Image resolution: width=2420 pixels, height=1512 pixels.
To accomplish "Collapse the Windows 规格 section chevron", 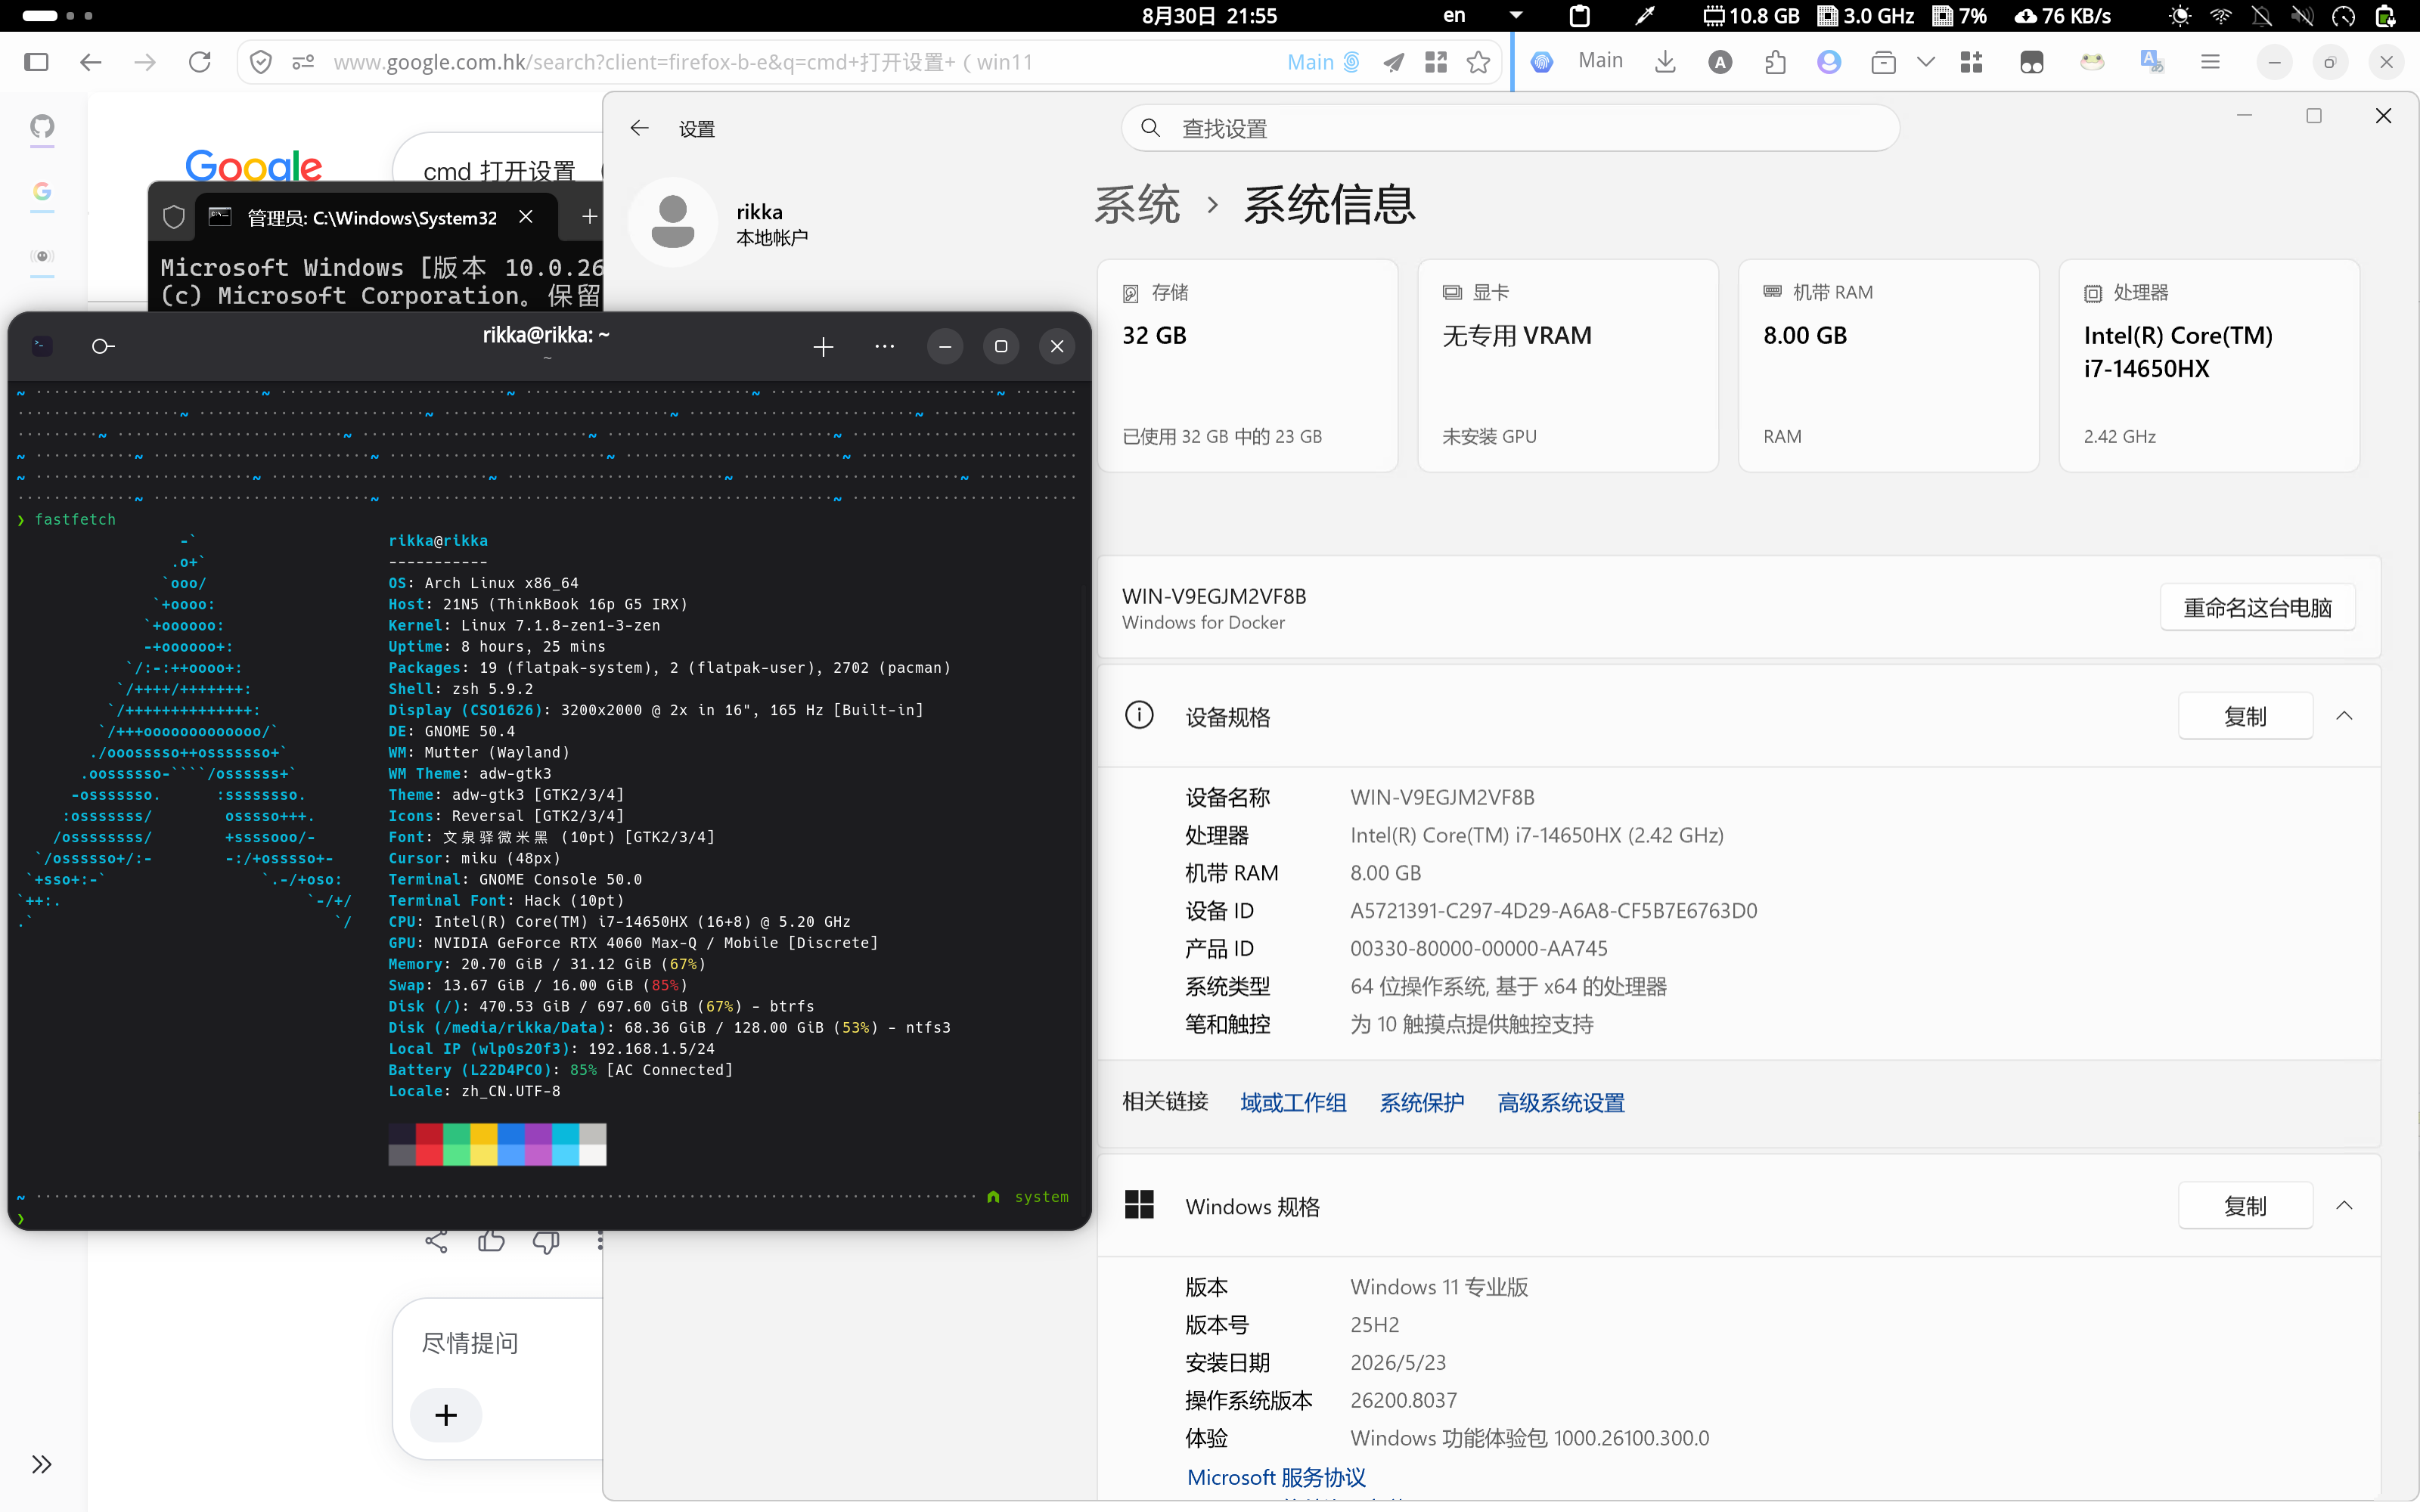I will click(2344, 1206).
